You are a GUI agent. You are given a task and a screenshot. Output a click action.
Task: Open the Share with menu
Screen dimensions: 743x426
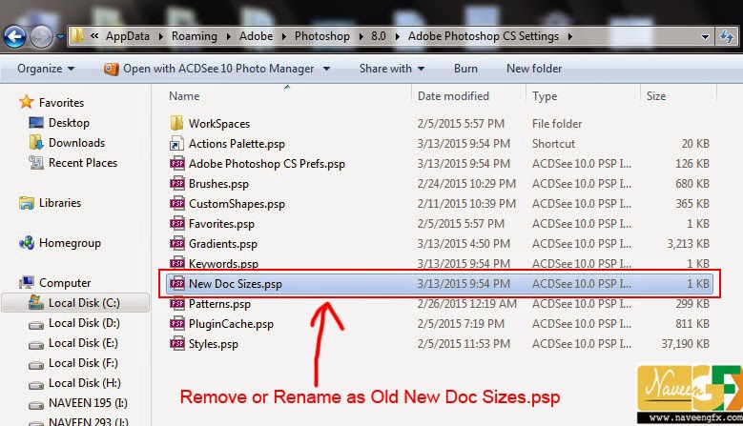pos(391,69)
